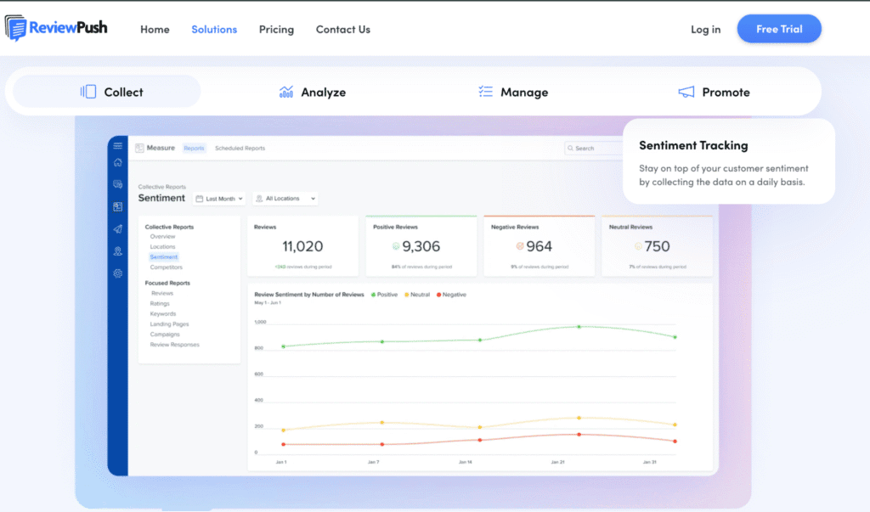The height and width of the screenshot is (512, 870).
Task: Open the Last Month dropdown
Action: (x=218, y=198)
